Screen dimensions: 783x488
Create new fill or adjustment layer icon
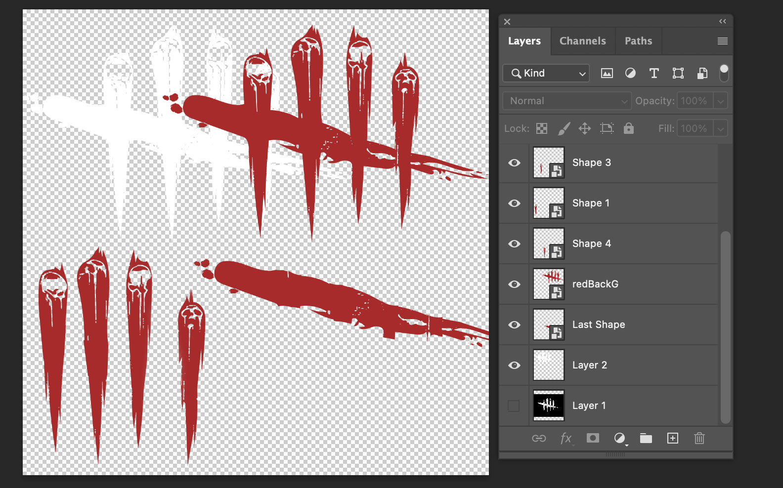620,438
